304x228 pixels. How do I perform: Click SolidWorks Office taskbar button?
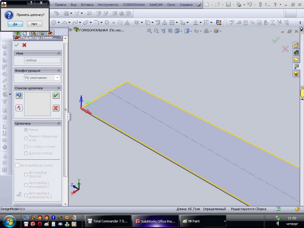156,221
